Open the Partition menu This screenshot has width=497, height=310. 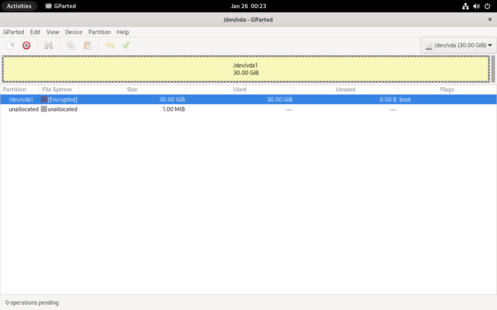point(99,32)
